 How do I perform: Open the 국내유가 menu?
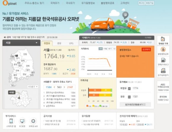(70, 3)
